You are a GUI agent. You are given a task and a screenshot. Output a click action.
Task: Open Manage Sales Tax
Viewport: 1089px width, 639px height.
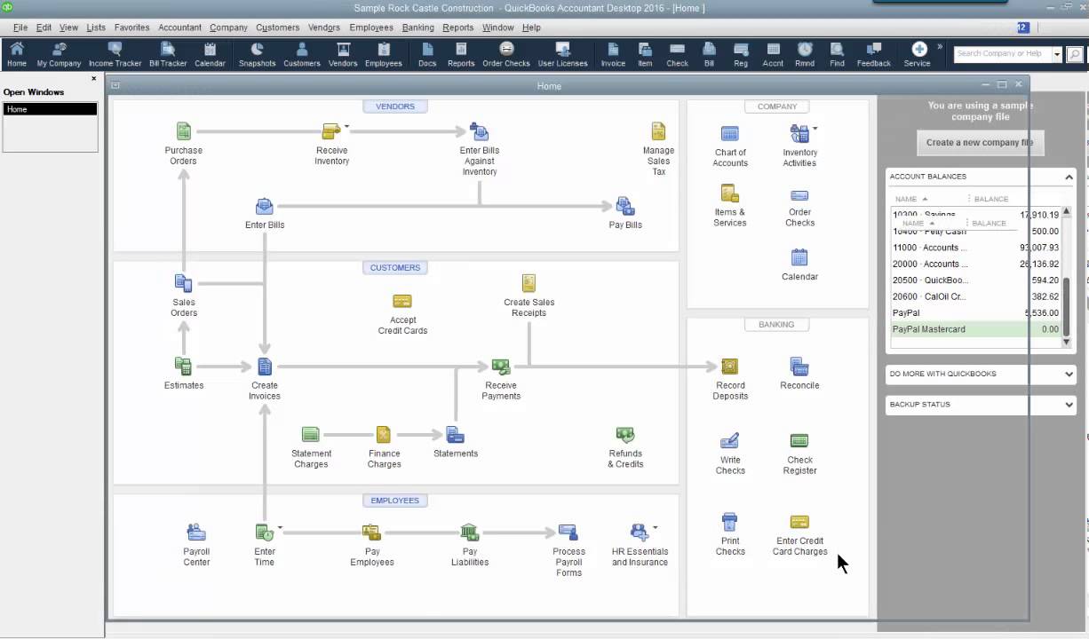coord(658,131)
